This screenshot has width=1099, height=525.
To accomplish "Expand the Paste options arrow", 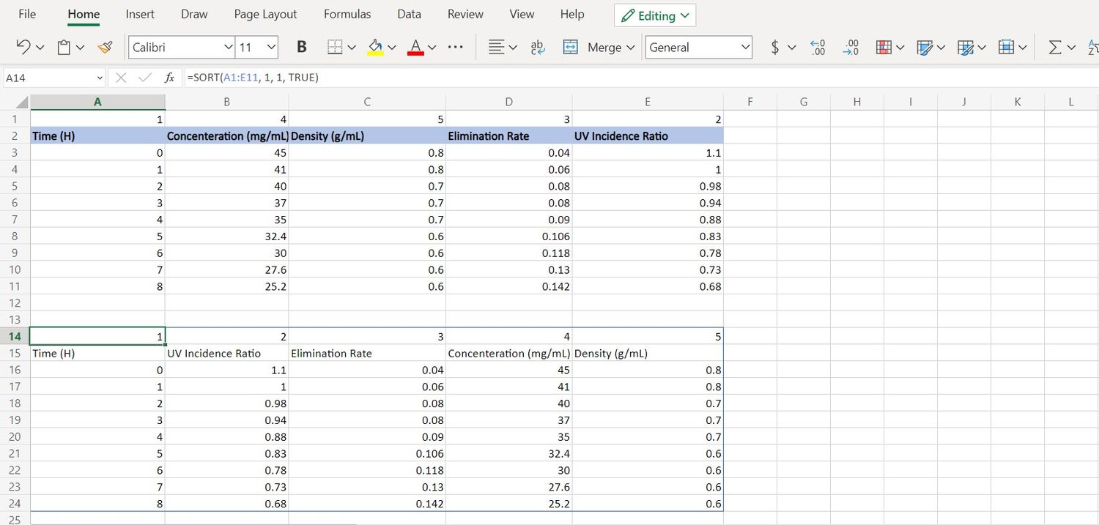I will 80,48.
